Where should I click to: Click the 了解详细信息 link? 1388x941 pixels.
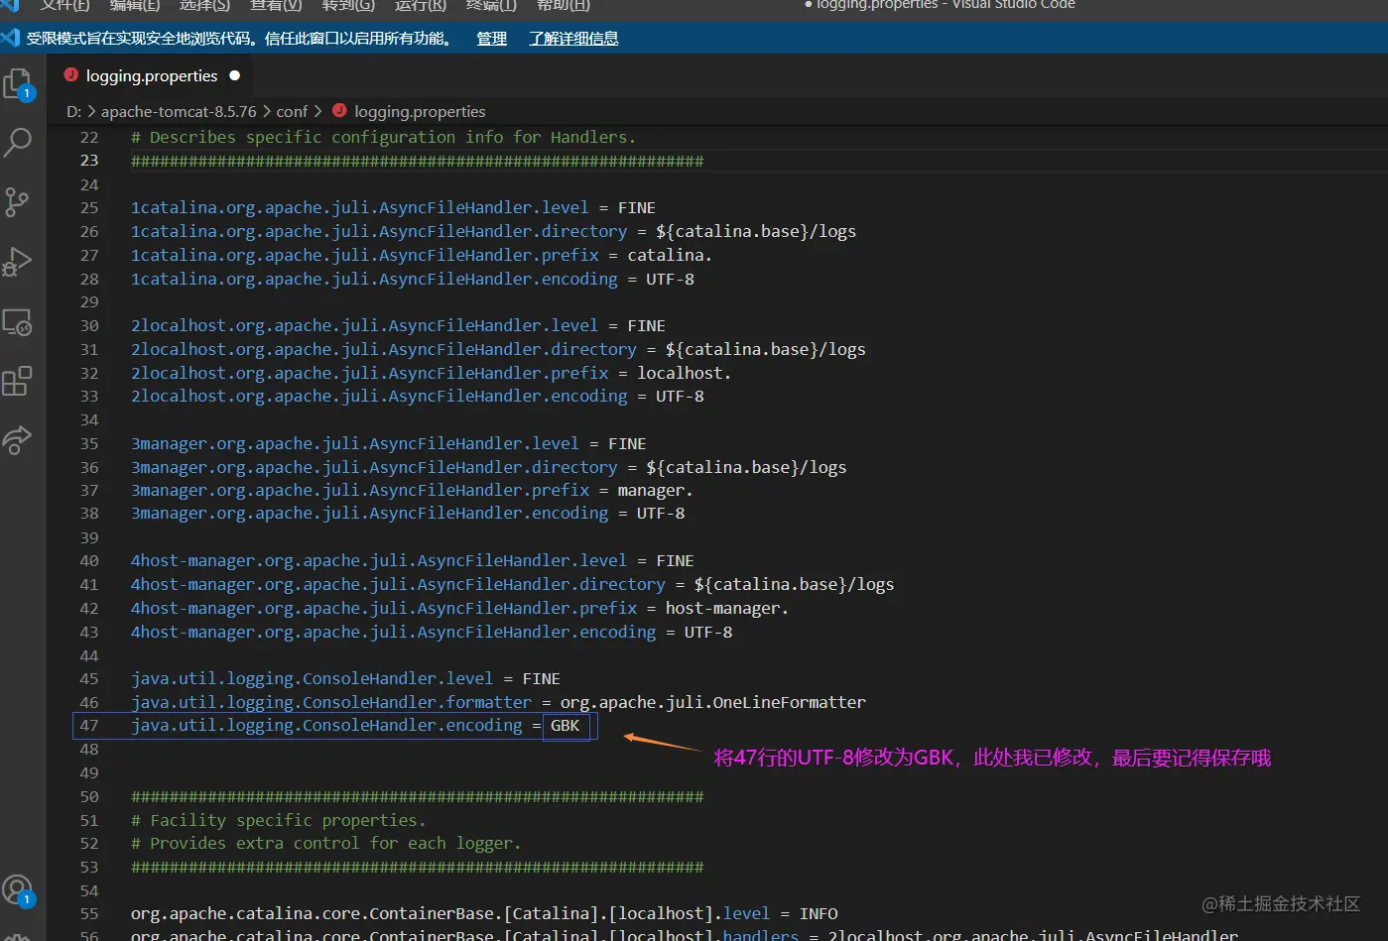(x=573, y=39)
